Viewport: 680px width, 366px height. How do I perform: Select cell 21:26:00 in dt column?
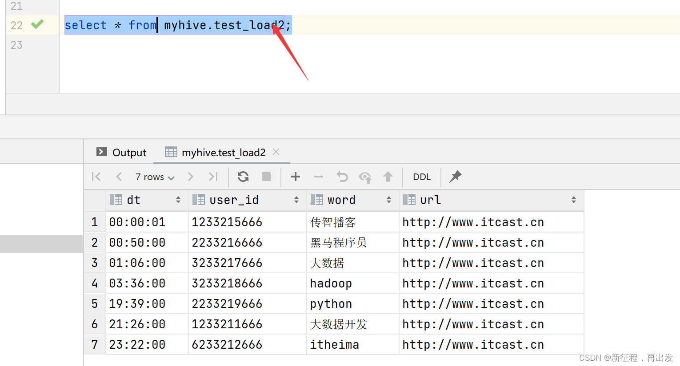(147, 324)
